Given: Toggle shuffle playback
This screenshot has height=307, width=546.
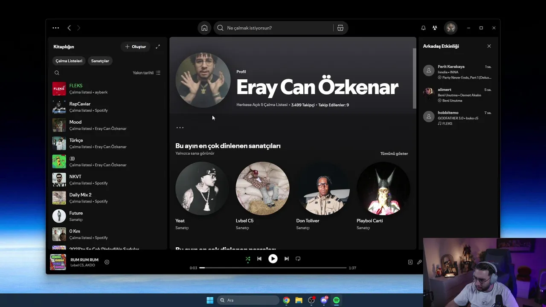Looking at the screenshot, I should (248, 258).
